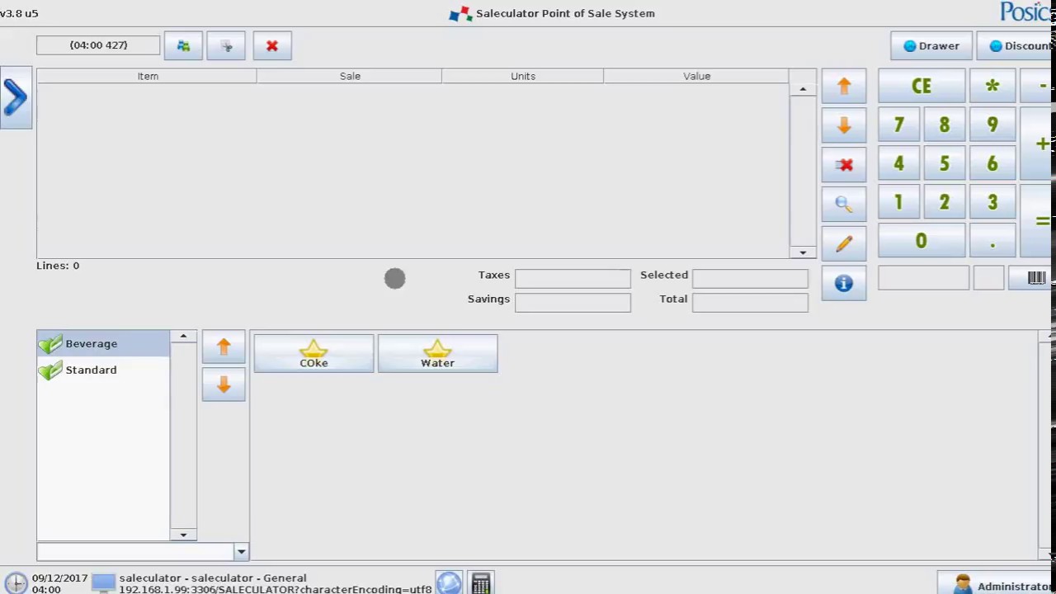This screenshot has width=1056, height=594.
Task: Click the Sale column header
Action: click(350, 76)
